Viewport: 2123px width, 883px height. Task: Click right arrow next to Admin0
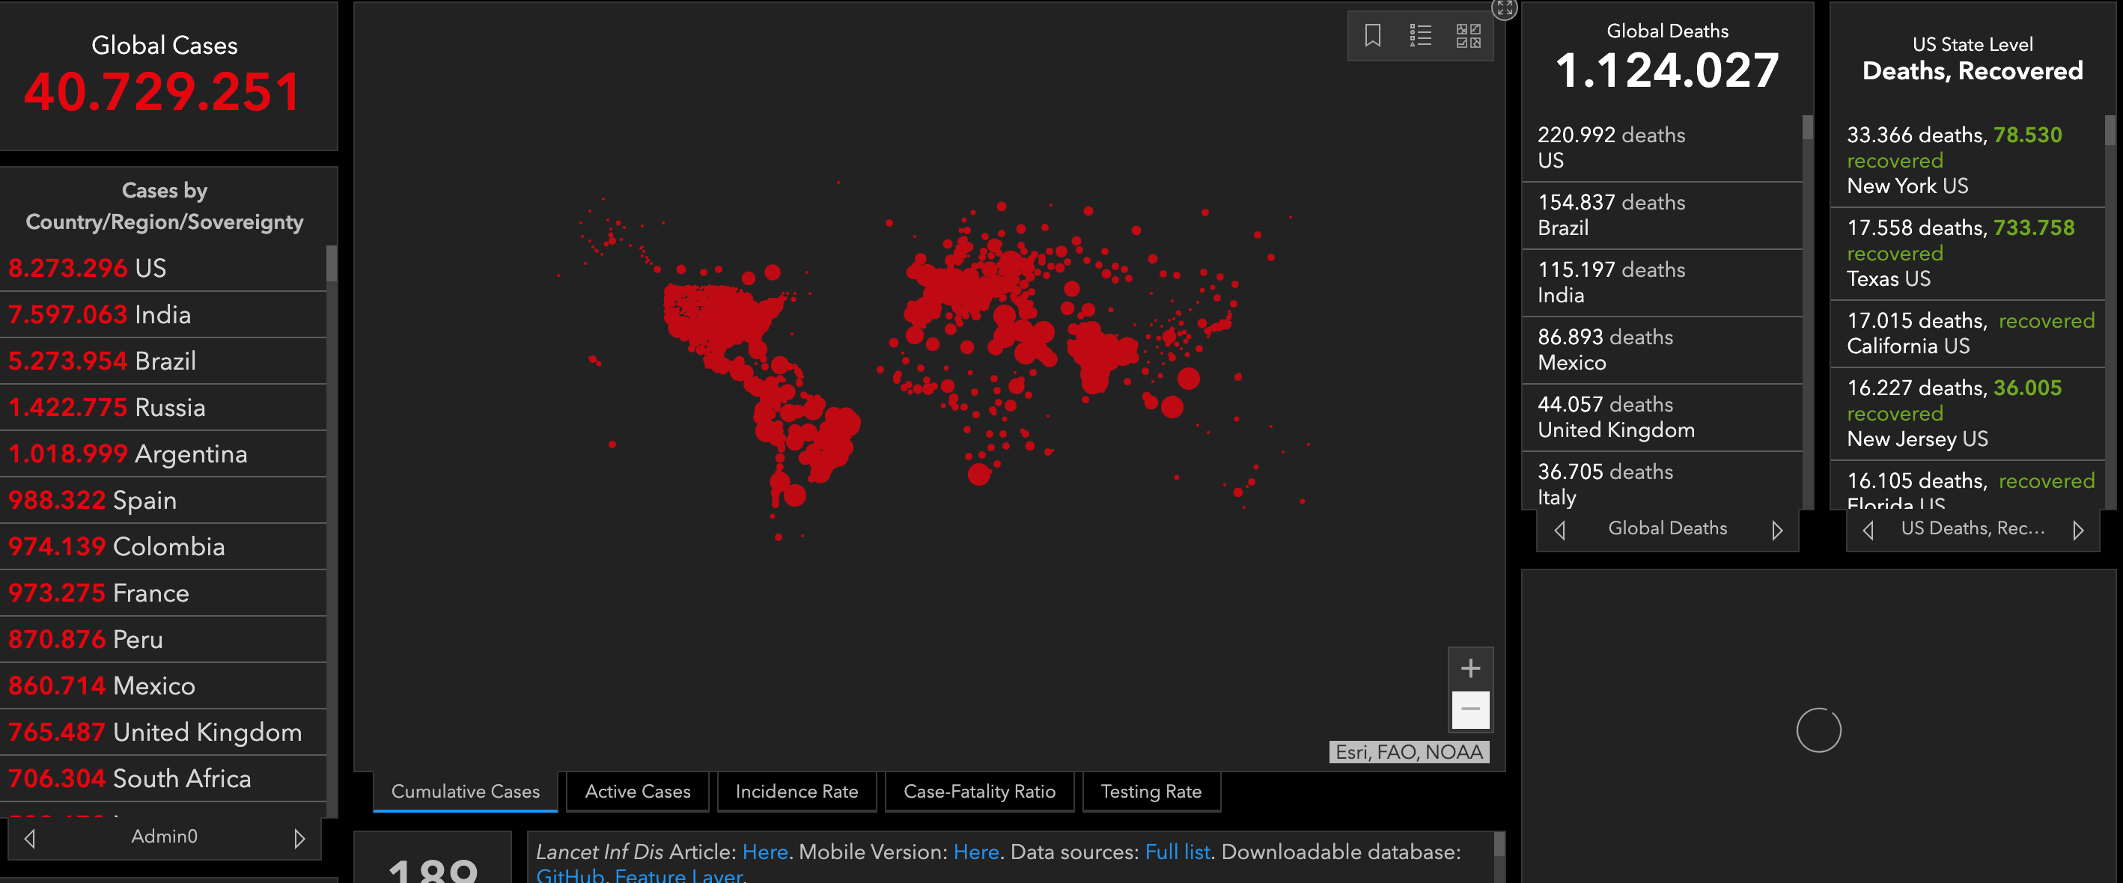299,839
